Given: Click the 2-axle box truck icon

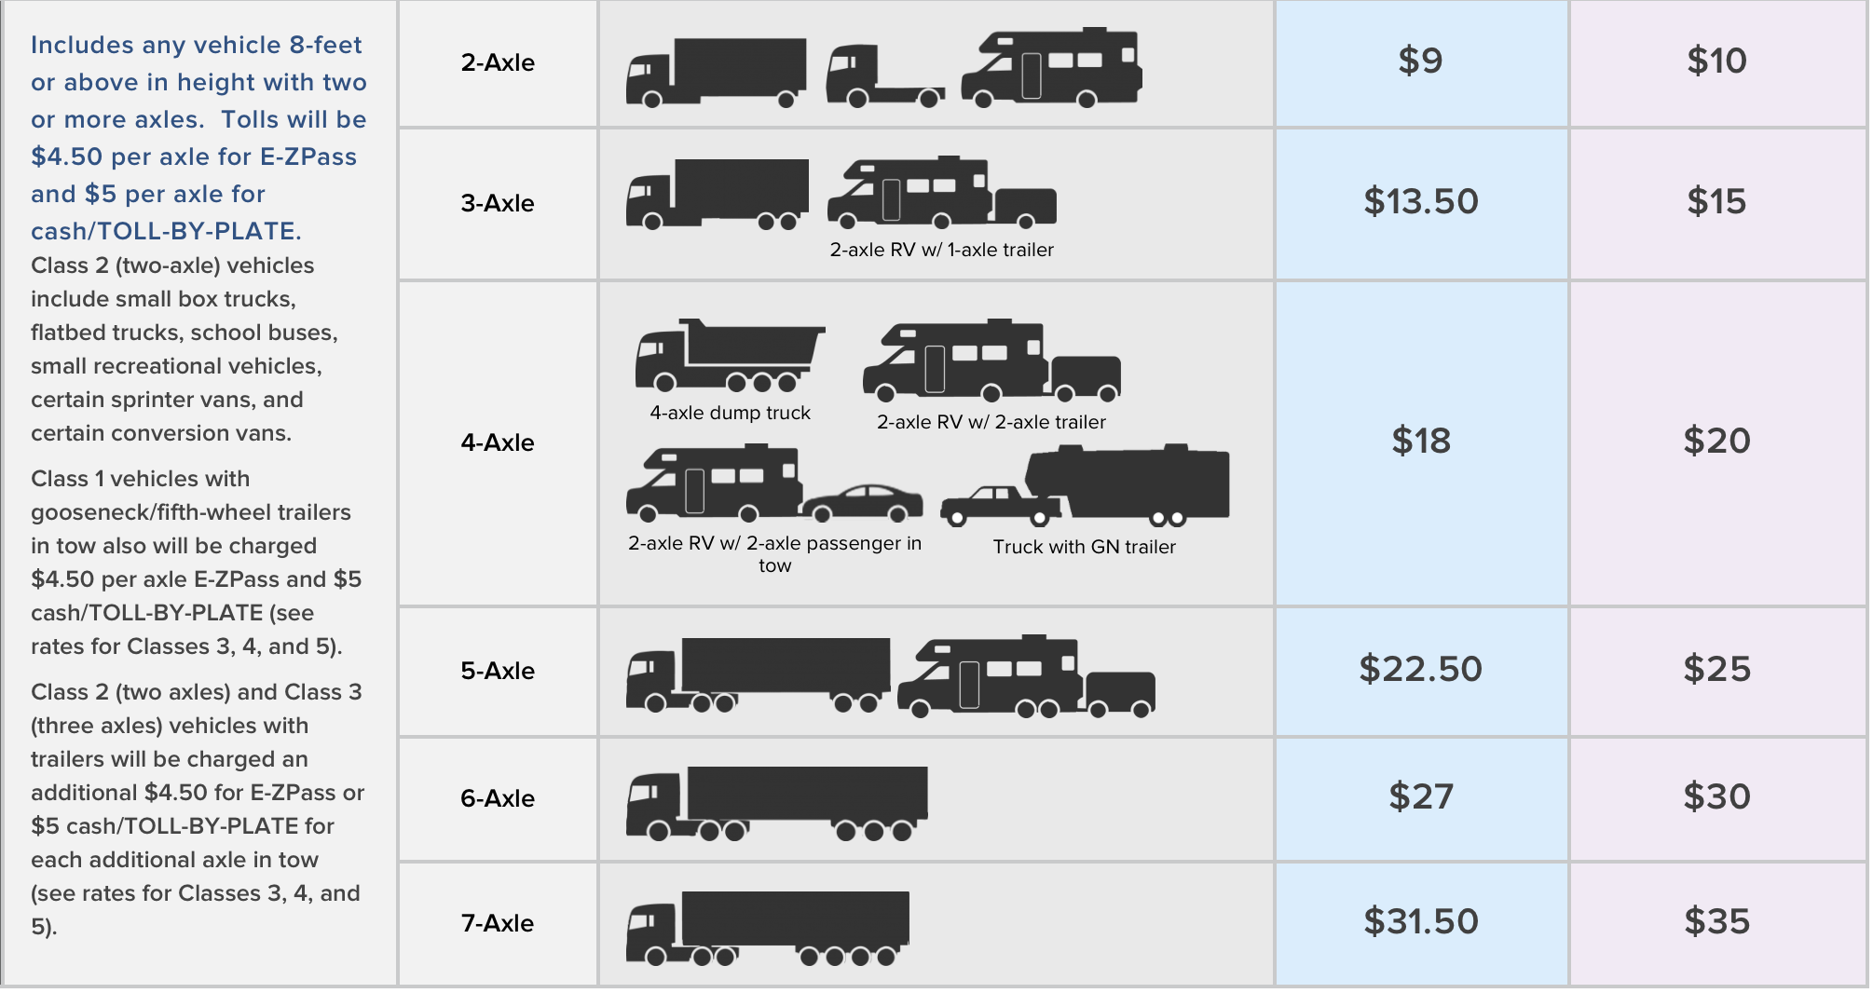Looking at the screenshot, I should tap(716, 73).
